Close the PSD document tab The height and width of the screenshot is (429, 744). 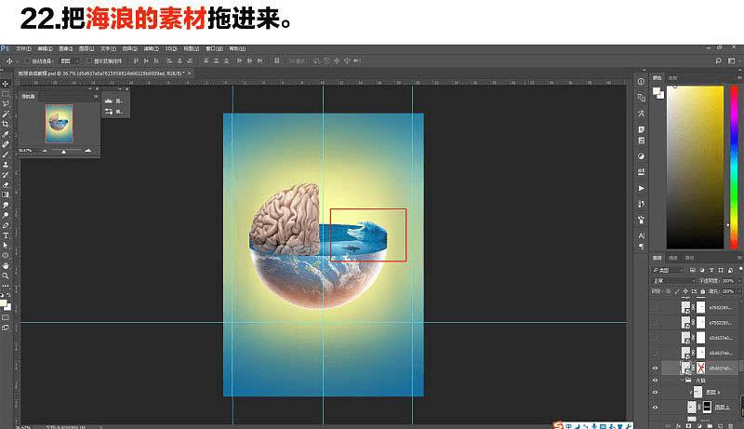coord(190,74)
